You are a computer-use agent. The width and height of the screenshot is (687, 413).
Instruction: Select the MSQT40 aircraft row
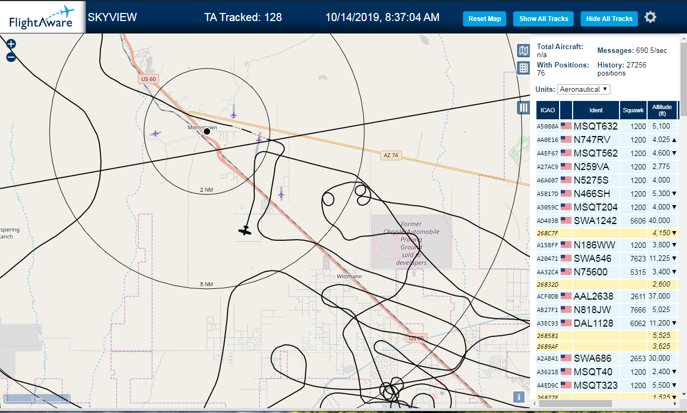tap(607, 372)
